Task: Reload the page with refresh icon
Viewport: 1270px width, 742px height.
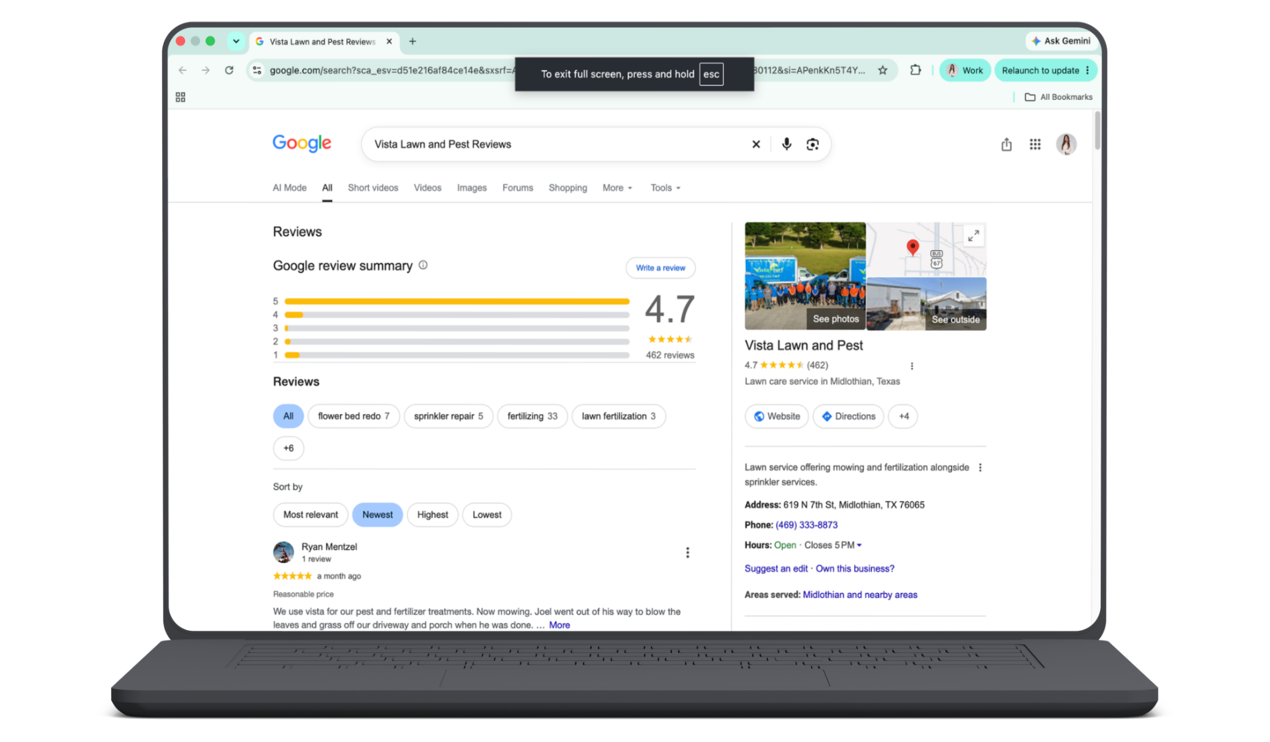Action: tap(229, 70)
